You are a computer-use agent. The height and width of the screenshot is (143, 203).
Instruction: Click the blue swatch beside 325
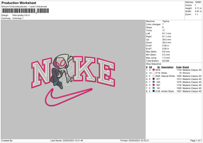point(154,82)
